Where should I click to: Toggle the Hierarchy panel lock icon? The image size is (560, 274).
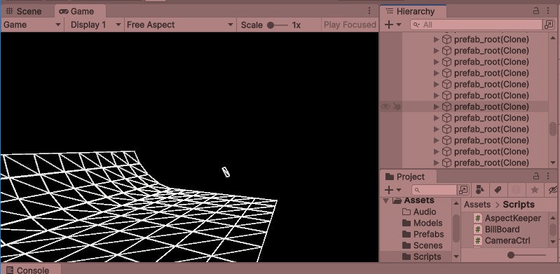pyautogui.click(x=536, y=11)
